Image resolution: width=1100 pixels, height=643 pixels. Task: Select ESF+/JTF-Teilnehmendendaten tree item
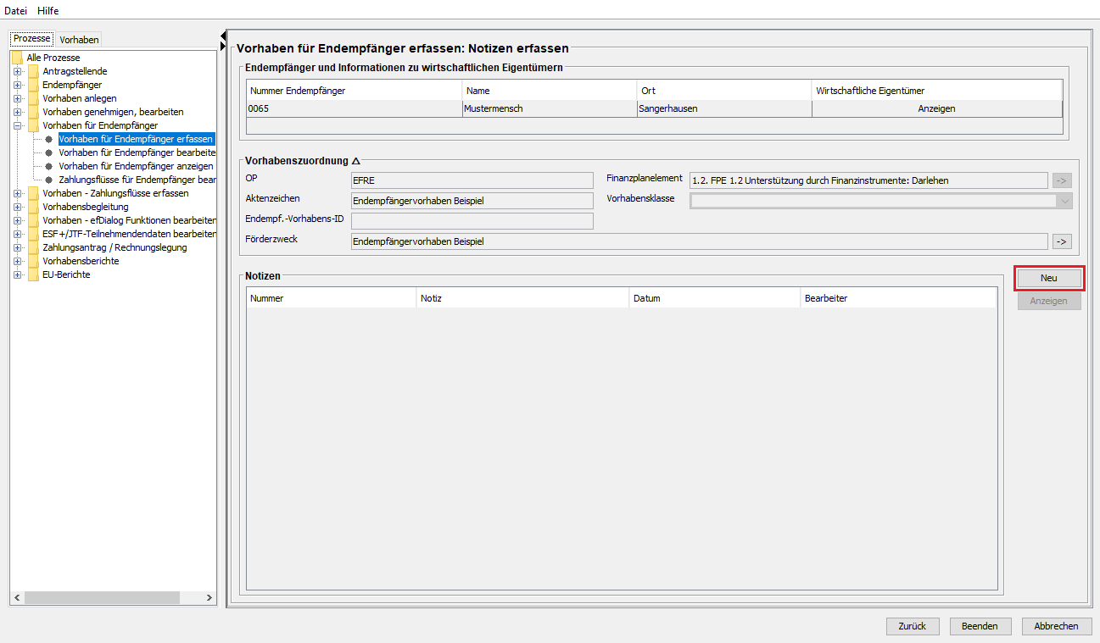pos(129,234)
